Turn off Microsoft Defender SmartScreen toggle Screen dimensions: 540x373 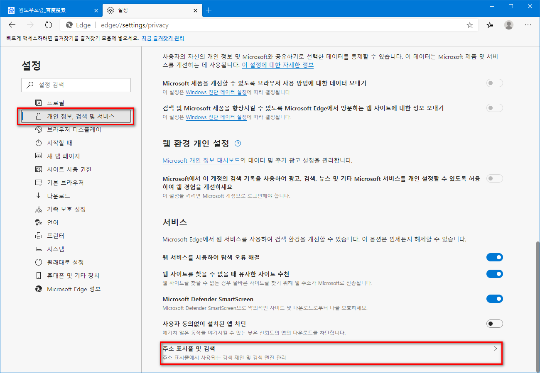pos(494,299)
